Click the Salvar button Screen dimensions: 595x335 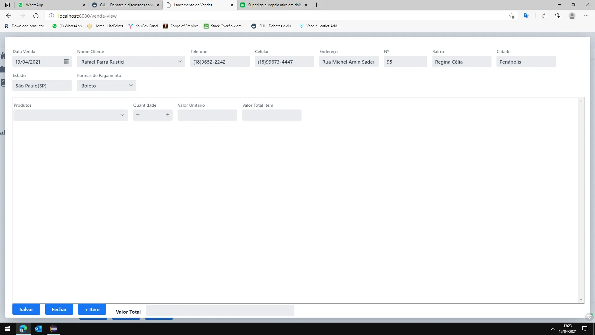pyautogui.click(x=26, y=309)
